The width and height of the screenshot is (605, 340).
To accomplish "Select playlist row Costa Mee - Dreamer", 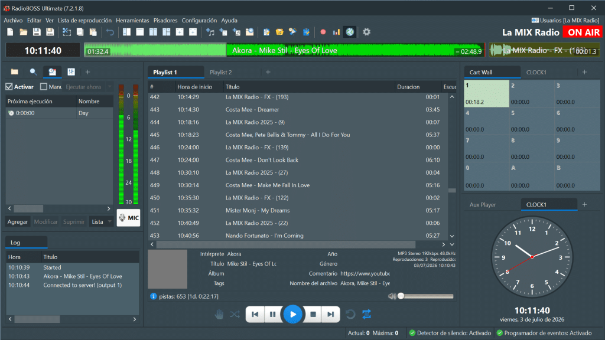I will 297,109.
